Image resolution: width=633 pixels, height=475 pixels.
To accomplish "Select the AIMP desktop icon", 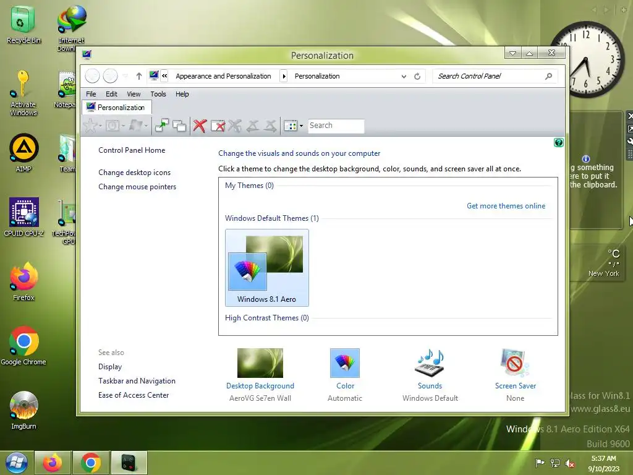I will point(23,153).
